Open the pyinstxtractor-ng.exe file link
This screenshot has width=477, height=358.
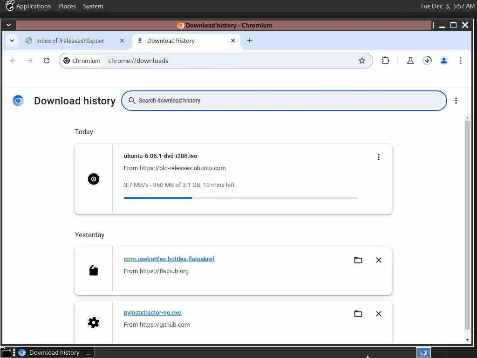point(152,312)
